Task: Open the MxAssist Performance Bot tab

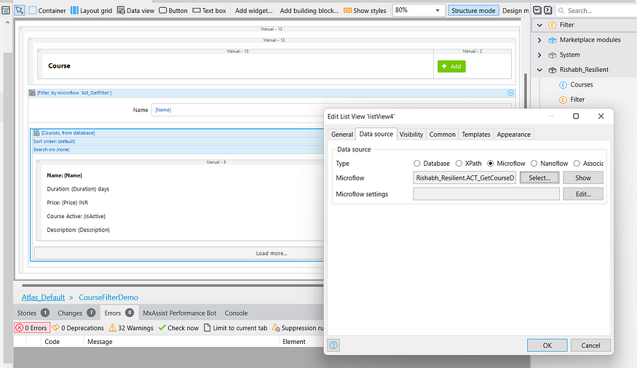Action: click(x=180, y=313)
